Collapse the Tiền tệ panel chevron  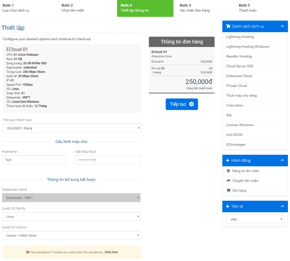pos(282,206)
